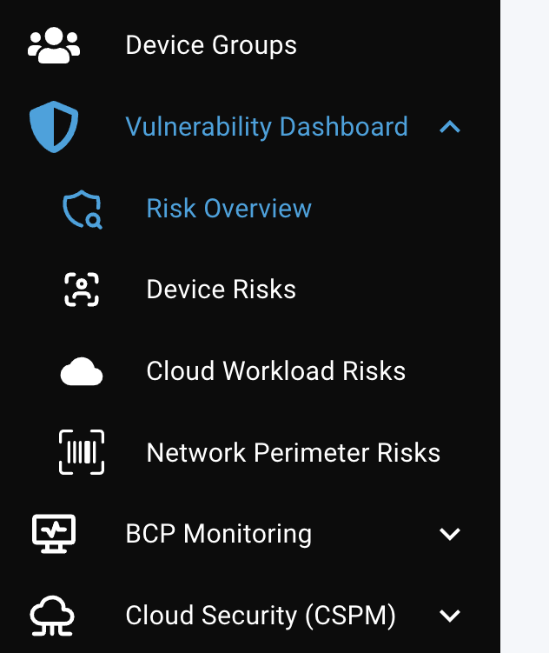Click the Risk Overview shield-search icon
The image size is (549, 653).
click(82, 210)
